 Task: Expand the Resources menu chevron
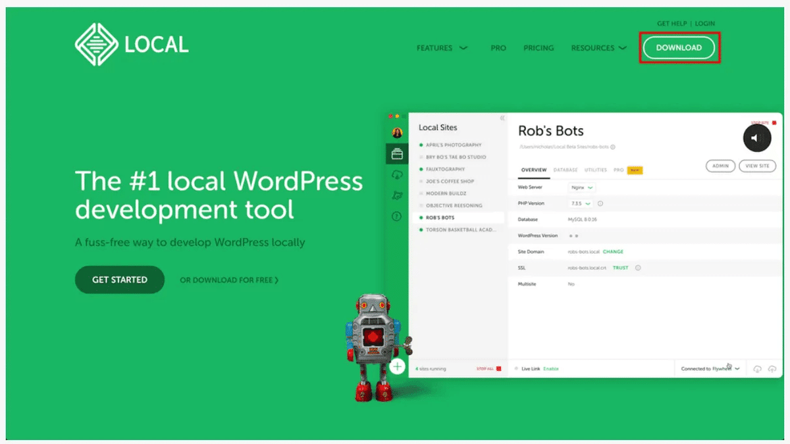[623, 48]
